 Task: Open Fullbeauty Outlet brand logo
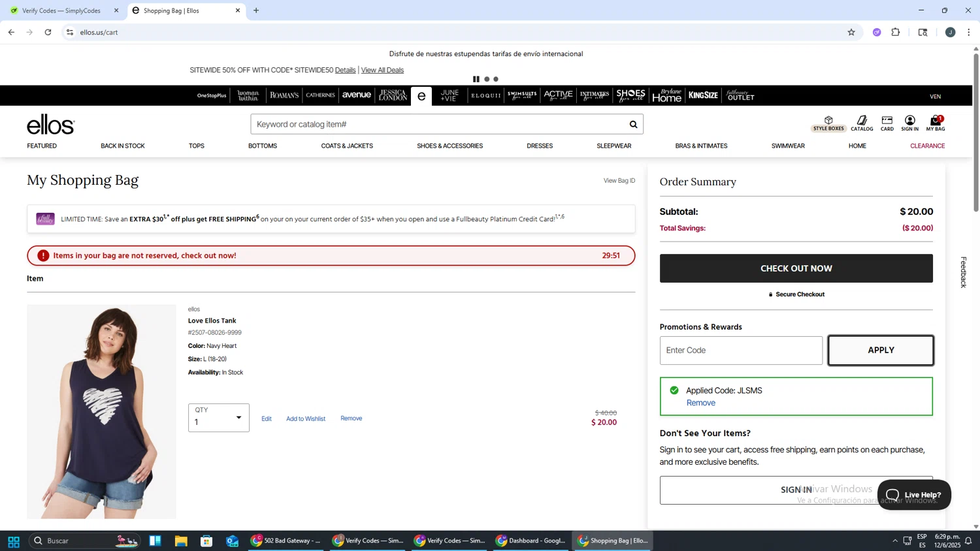click(740, 95)
